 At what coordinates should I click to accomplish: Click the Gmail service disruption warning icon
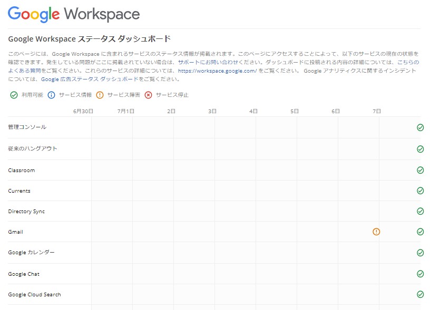(376, 232)
